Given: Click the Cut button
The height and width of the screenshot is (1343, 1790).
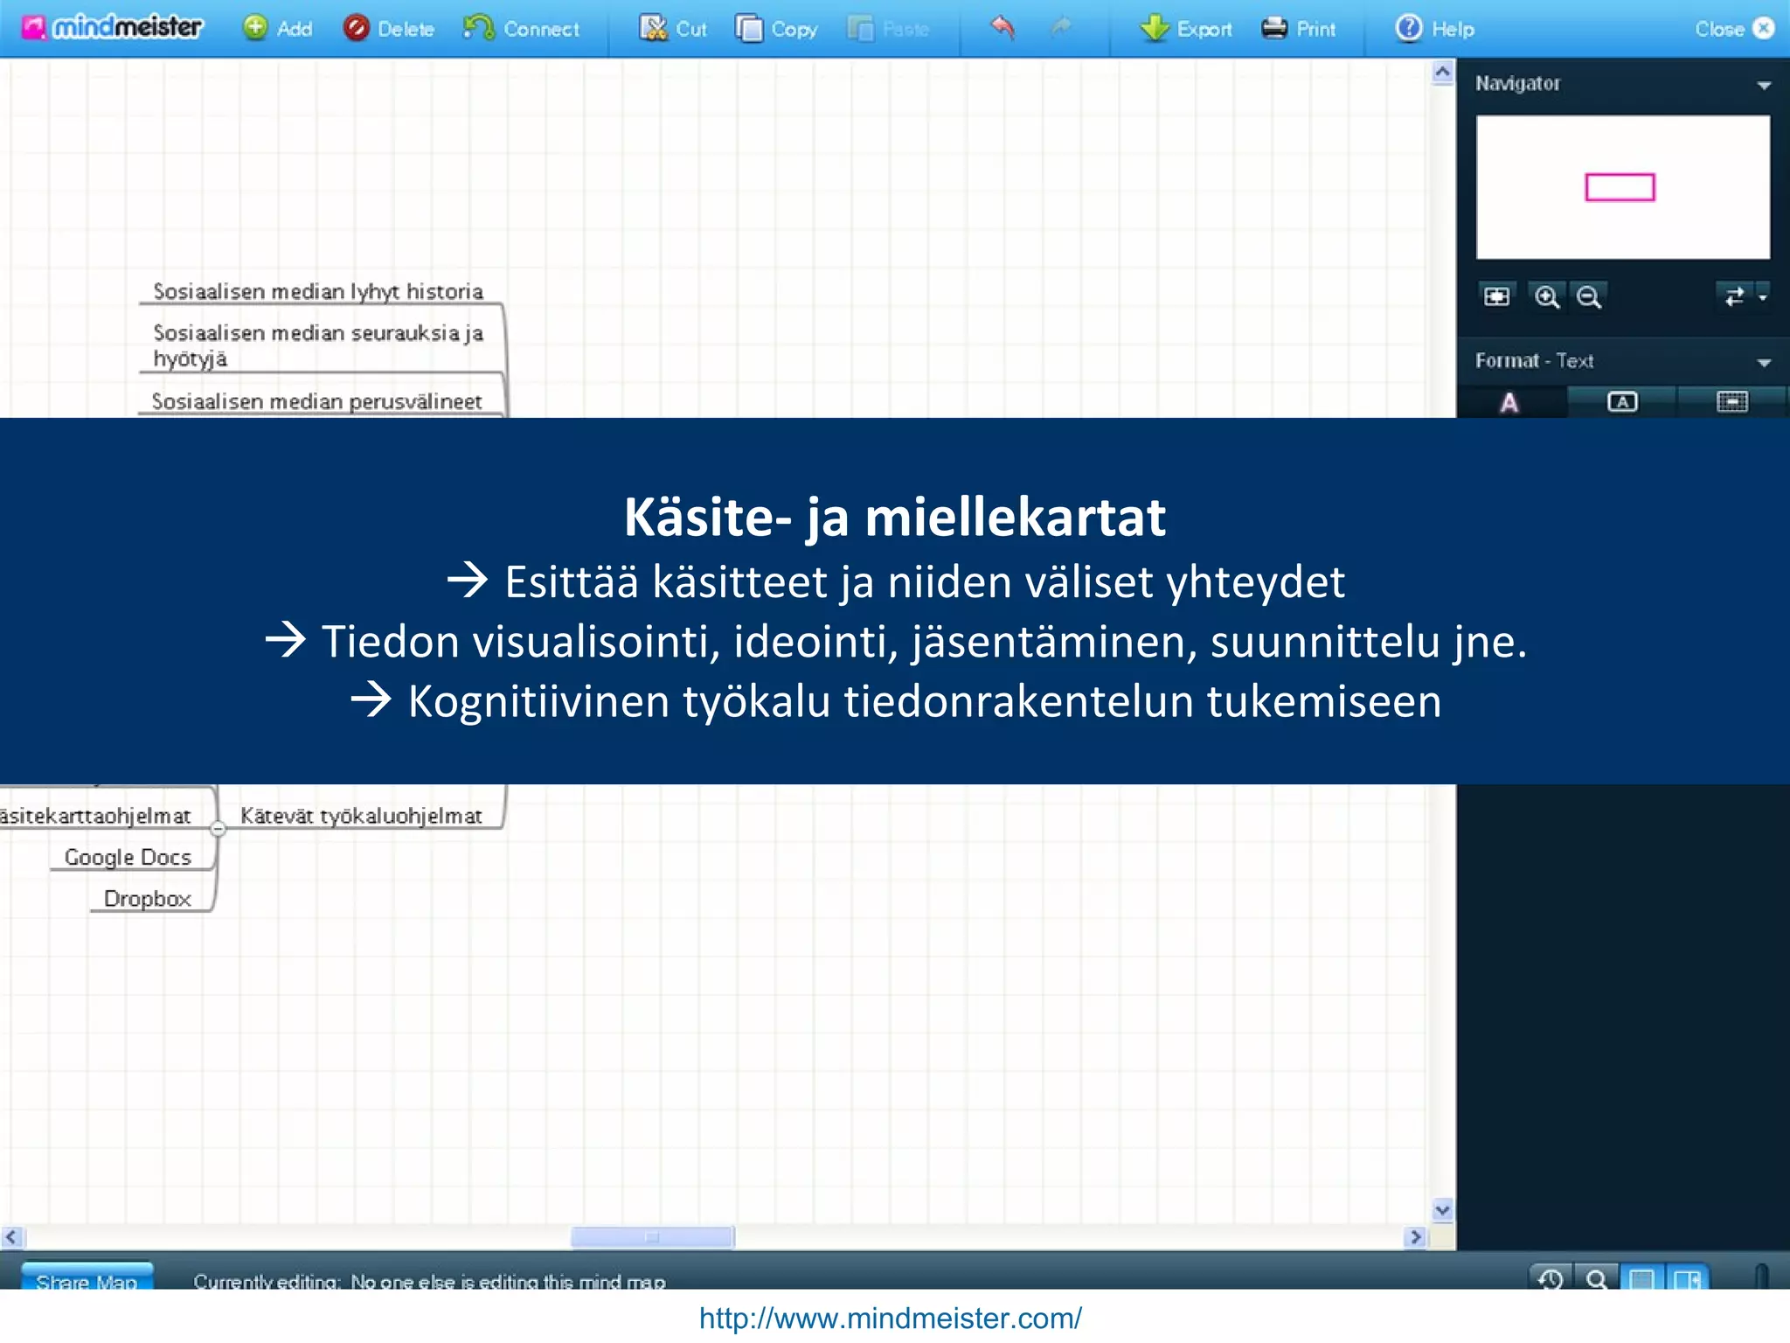Looking at the screenshot, I should coord(672,29).
